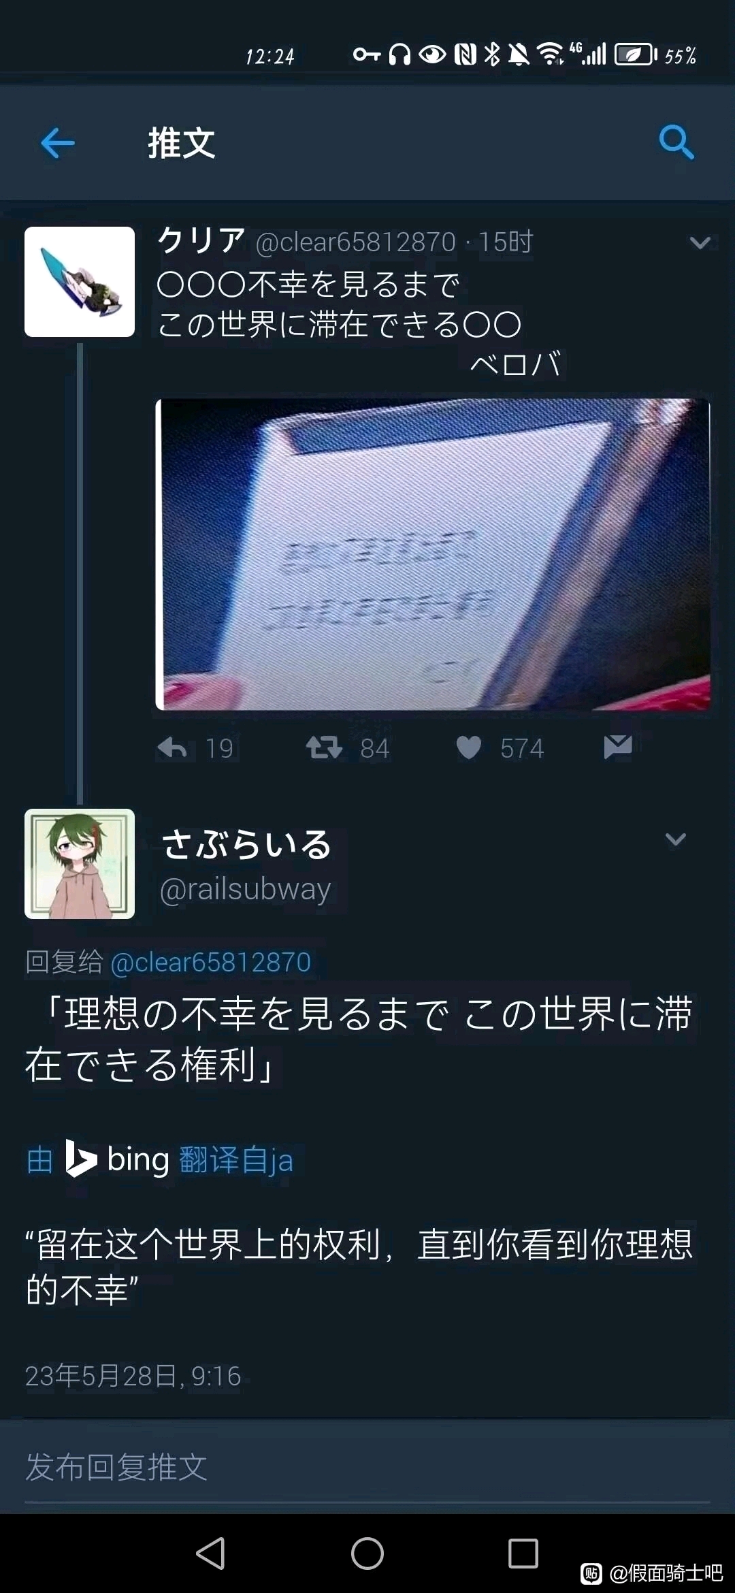Retweet the tweet showing 84 retweets
The image size is (735, 1593).
tap(324, 747)
